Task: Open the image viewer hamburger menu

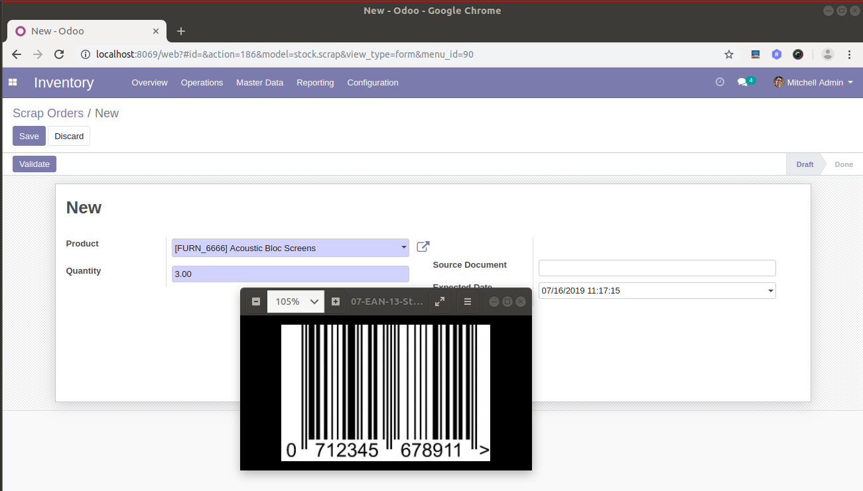Action: click(x=468, y=301)
